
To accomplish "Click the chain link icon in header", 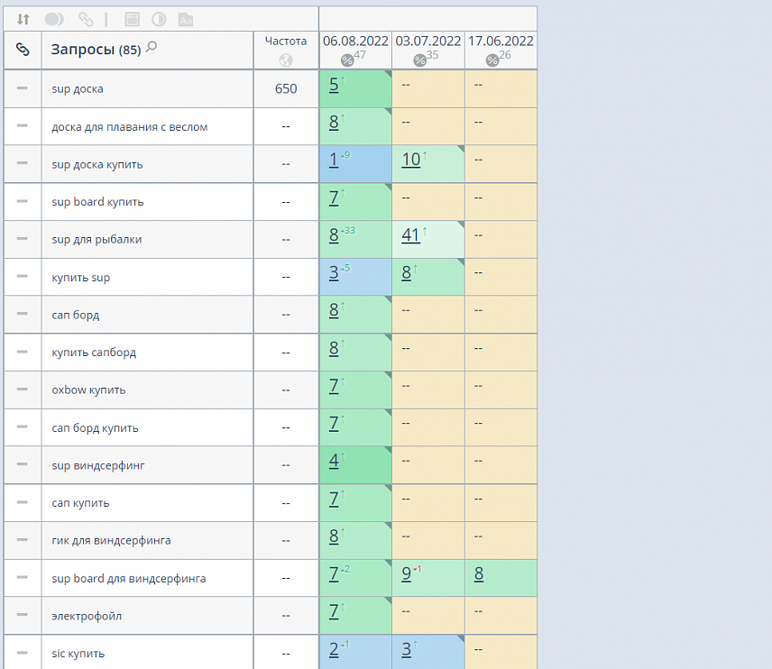I will pyautogui.click(x=23, y=50).
